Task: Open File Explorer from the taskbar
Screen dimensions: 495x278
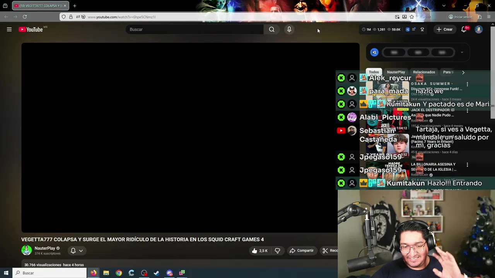Action: click(x=106, y=273)
